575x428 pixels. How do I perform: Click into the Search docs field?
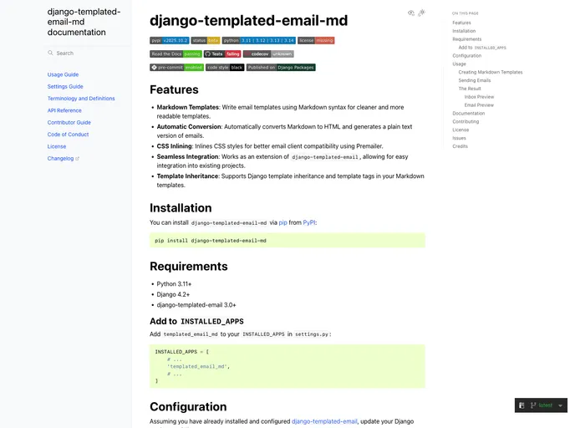point(87,53)
